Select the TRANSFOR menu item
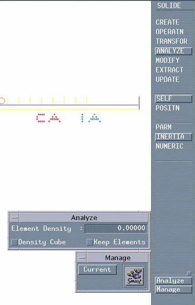The image size is (195, 305). 171,41
